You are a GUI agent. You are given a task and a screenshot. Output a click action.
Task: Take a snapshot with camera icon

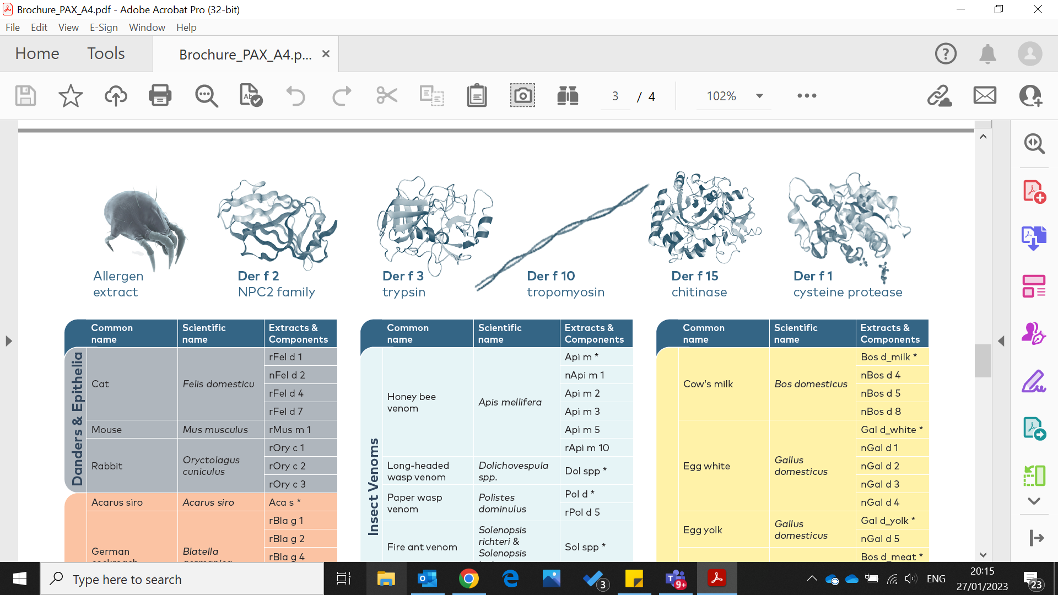[522, 96]
